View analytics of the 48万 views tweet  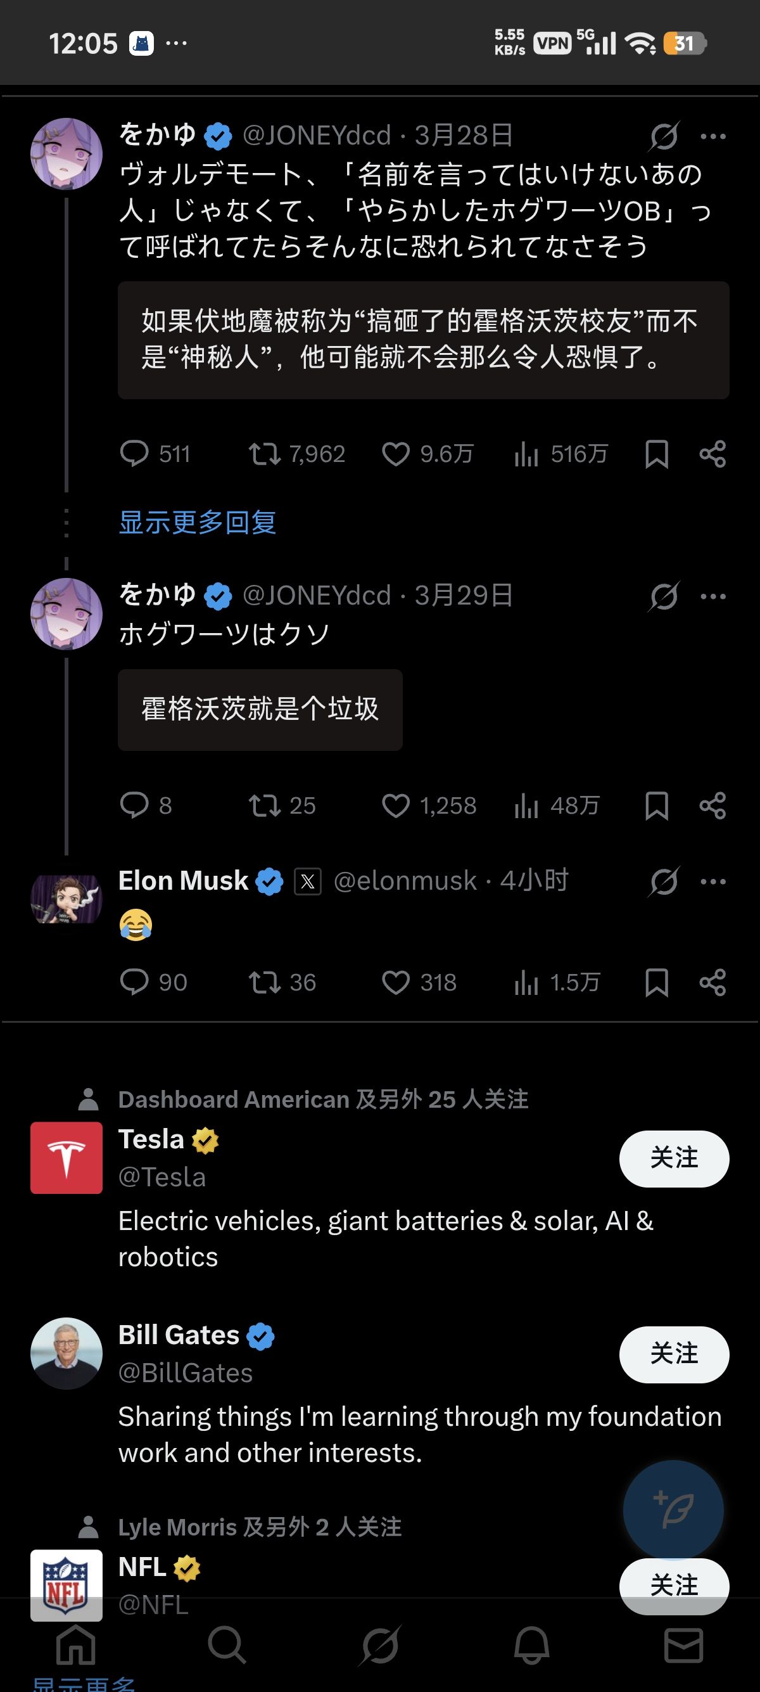tap(526, 806)
